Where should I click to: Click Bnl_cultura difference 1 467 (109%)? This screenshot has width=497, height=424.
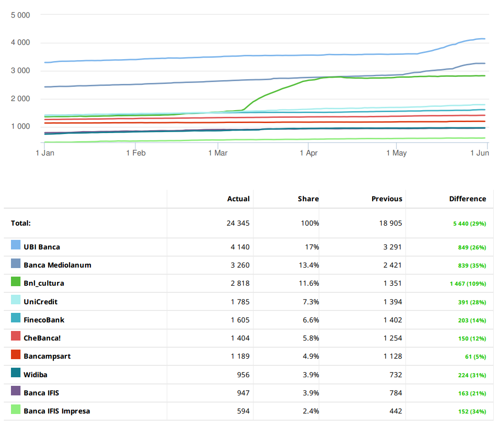click(x=468, y=284)
